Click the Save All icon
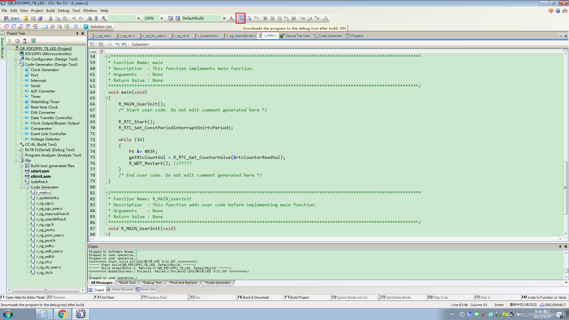This screenshot has height=320, width=569. click(x=40, y=18)
